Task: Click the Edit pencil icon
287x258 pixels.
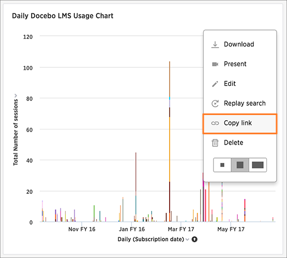Action: (x=215, y=84)
